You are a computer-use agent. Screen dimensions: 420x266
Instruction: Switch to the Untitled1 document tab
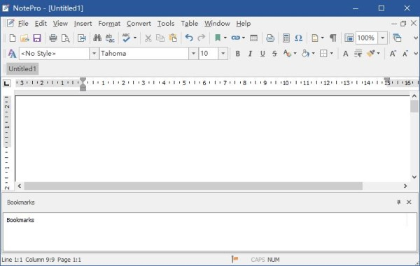pyautogui.click(x=22, y=69)
